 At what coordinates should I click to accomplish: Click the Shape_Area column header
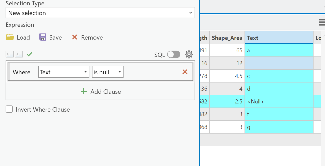tap(227, 38)
